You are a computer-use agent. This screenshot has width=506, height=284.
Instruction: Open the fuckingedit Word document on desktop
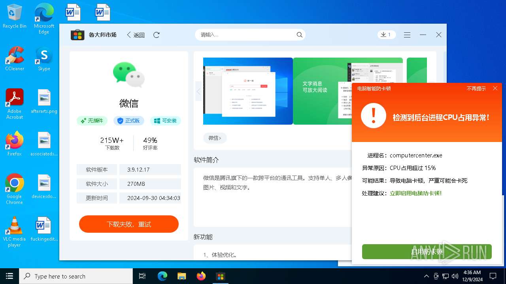[x=44, y=229]
